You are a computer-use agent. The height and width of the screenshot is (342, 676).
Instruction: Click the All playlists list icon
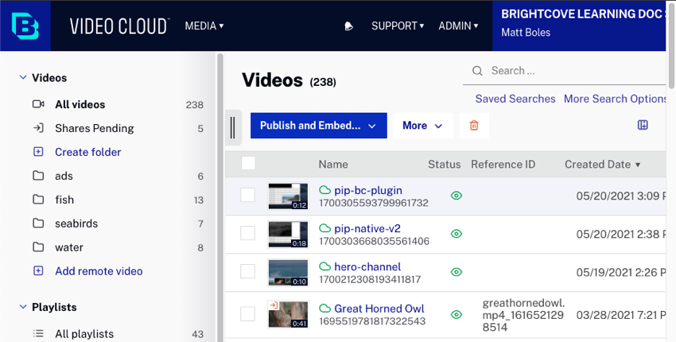(38, 333)
